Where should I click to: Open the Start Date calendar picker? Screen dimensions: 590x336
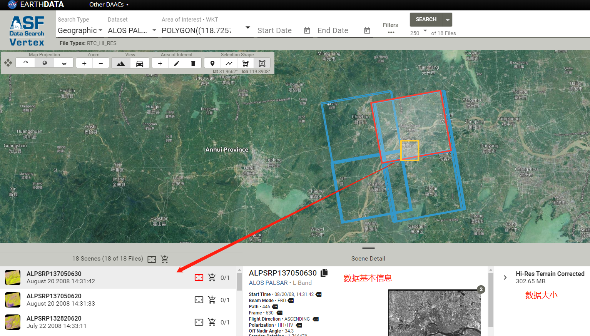pyautogui.click(x=306, y=30)
